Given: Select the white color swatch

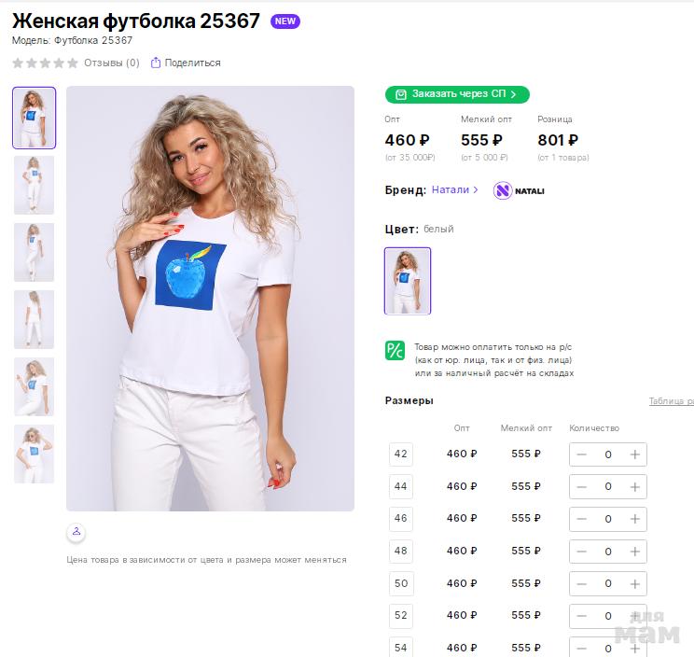Looking at the screenshot, I should coord(408,281).
